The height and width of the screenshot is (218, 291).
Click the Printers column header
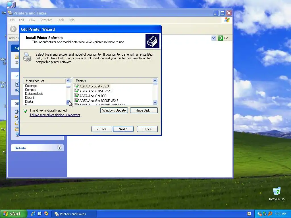tap(113, 81)
